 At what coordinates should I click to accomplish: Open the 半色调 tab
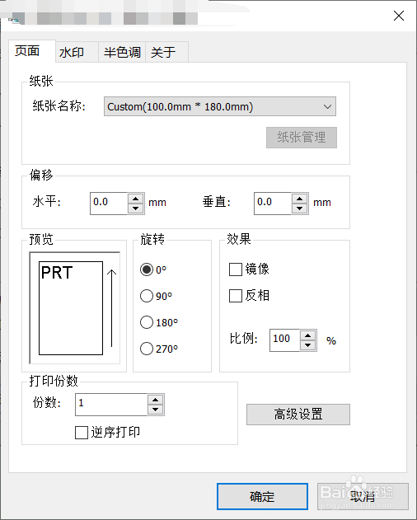[x=122, y=53]
